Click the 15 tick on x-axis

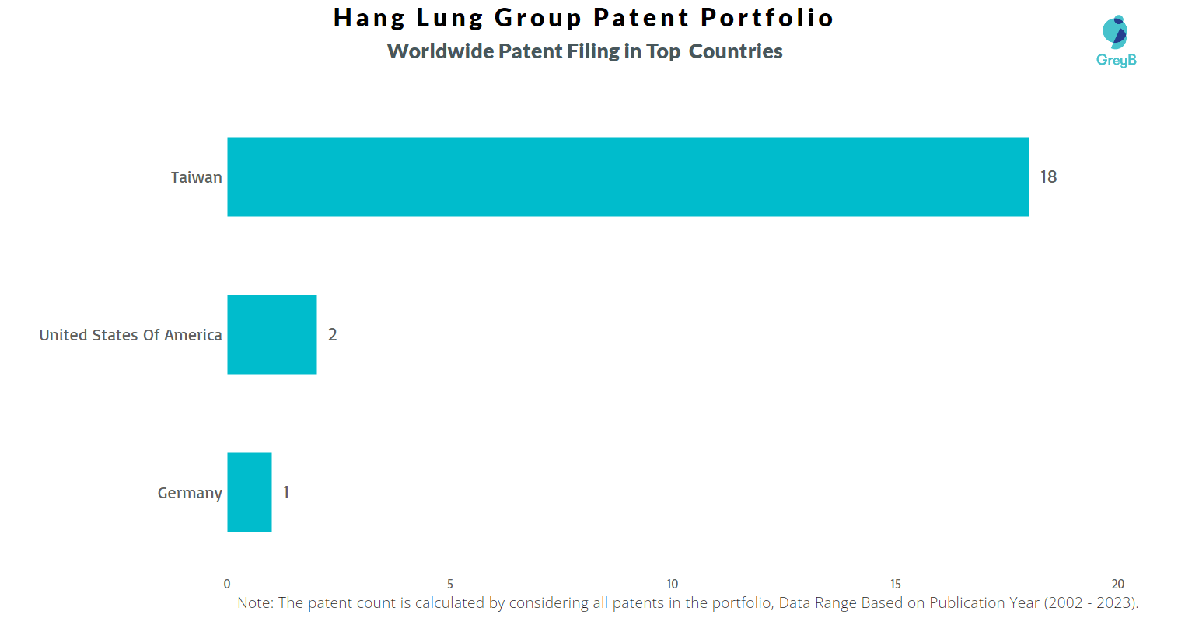tap(896, 584)
